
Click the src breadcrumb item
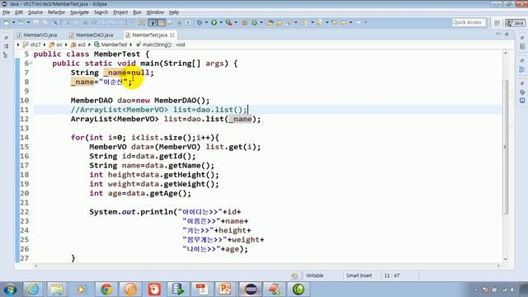(x=56, y=45)
